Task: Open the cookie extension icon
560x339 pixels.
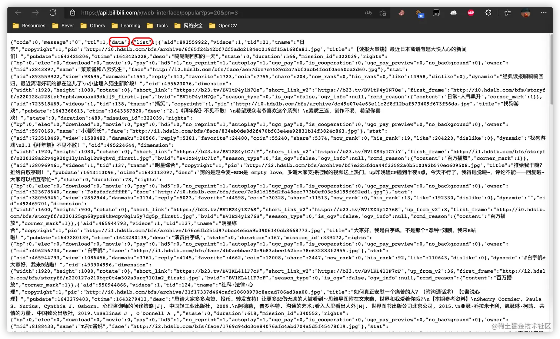Action: [401, 13]
